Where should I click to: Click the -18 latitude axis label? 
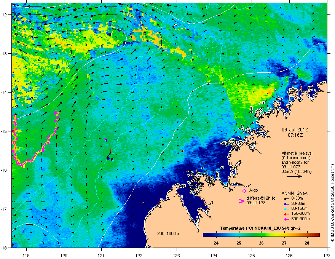(x=4, y=248)
